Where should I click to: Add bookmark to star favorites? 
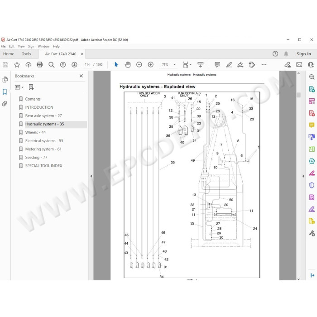tap(17, 65)
